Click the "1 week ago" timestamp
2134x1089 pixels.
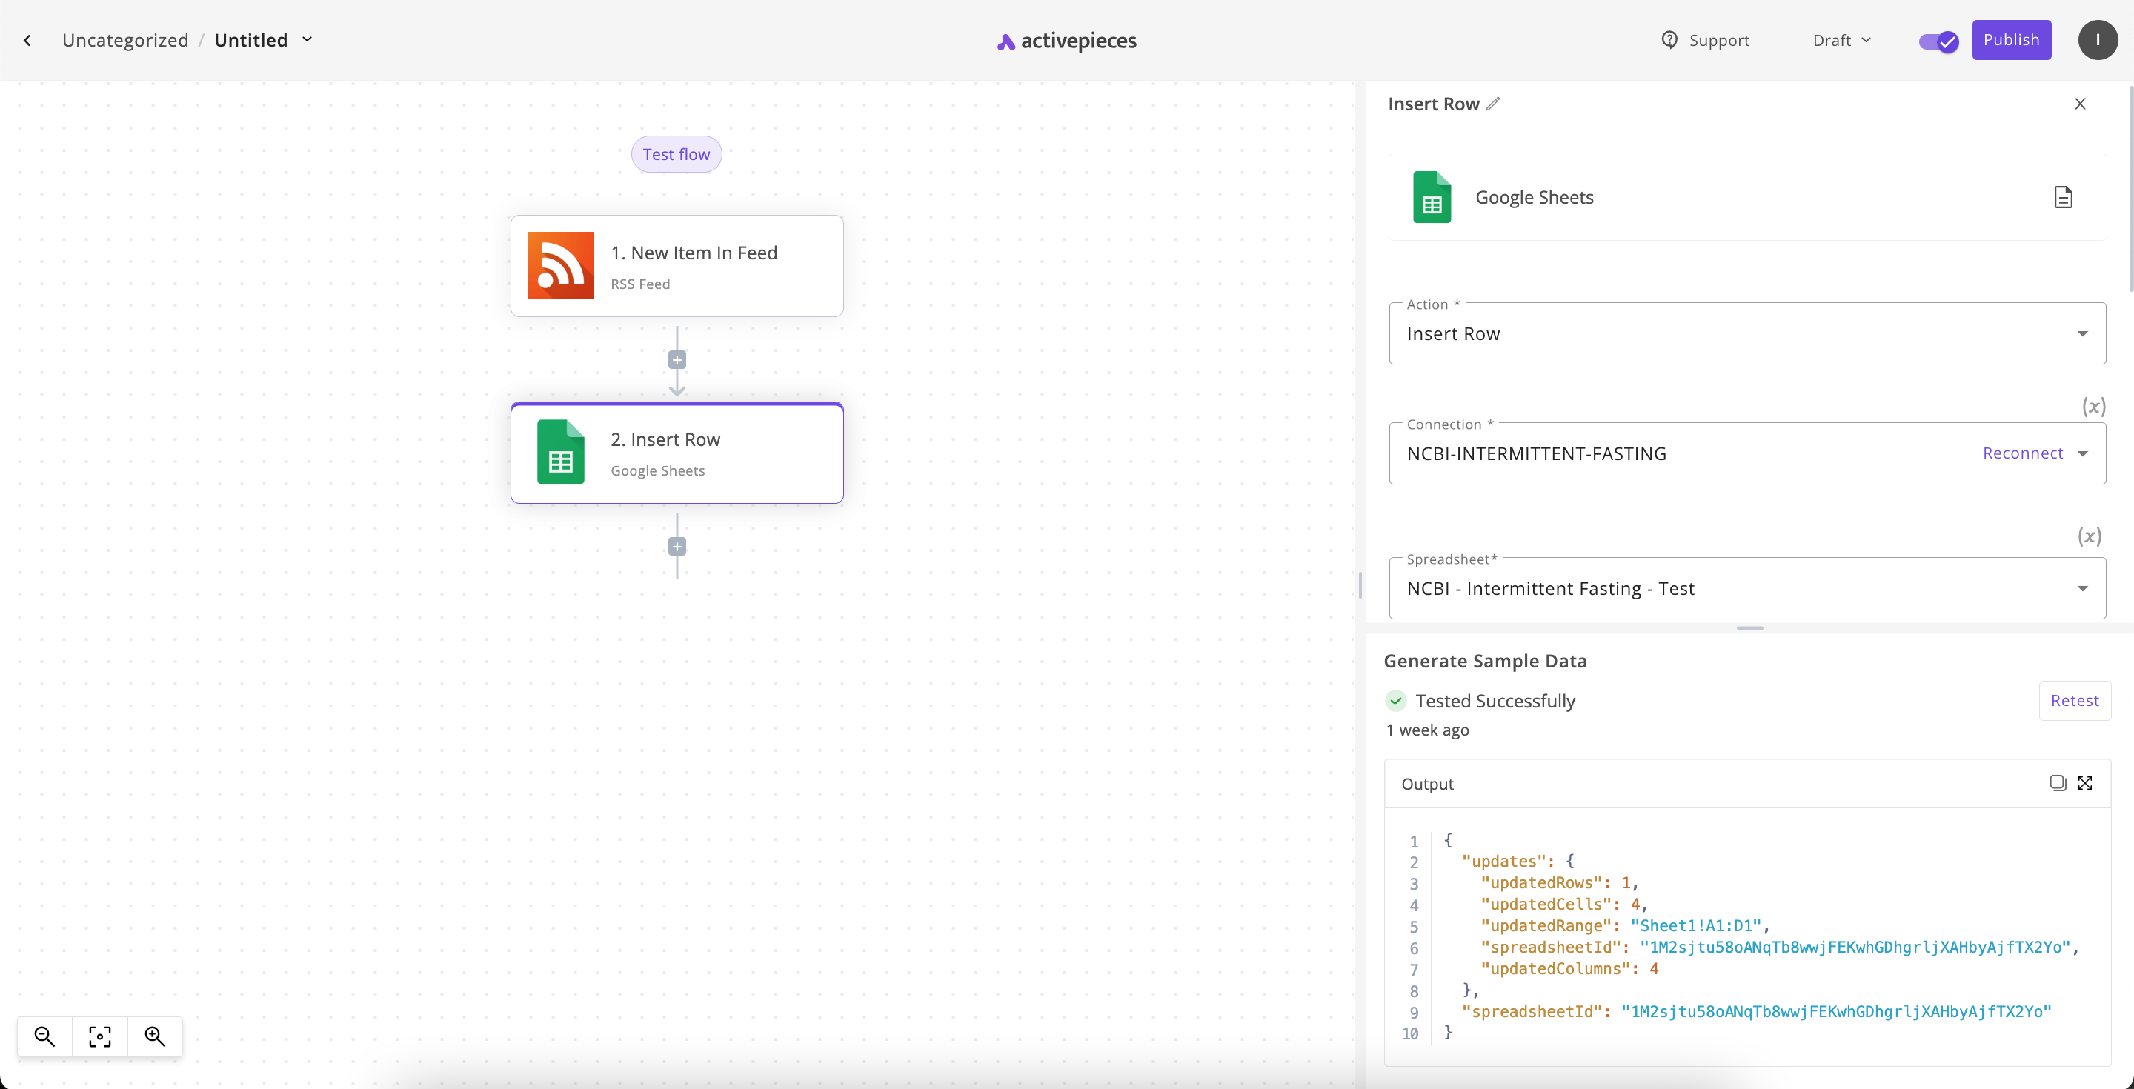pyautogui.click(x=1427, y=730)
